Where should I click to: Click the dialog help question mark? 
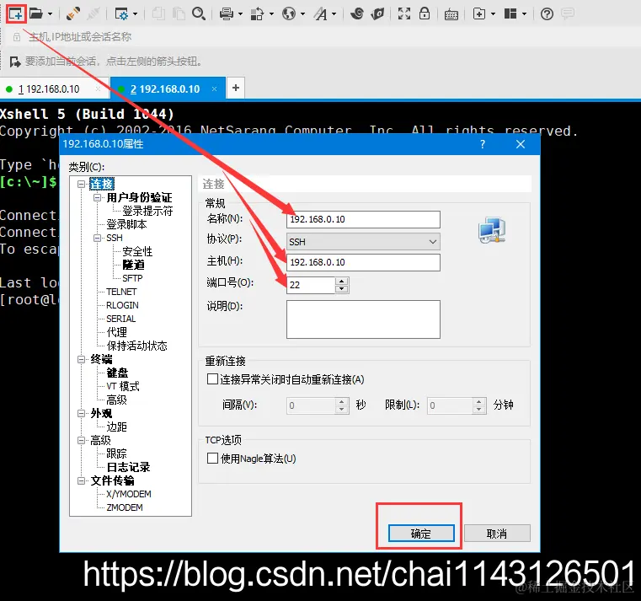pyautogui.click(x=483, y=144)
